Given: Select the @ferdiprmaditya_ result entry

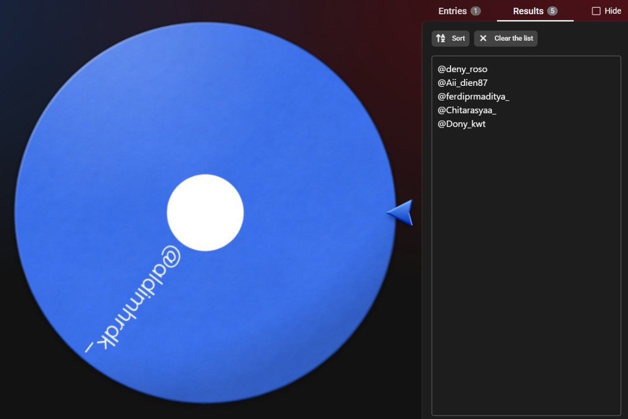Looking at the screenshot, I should coord(474,97).
